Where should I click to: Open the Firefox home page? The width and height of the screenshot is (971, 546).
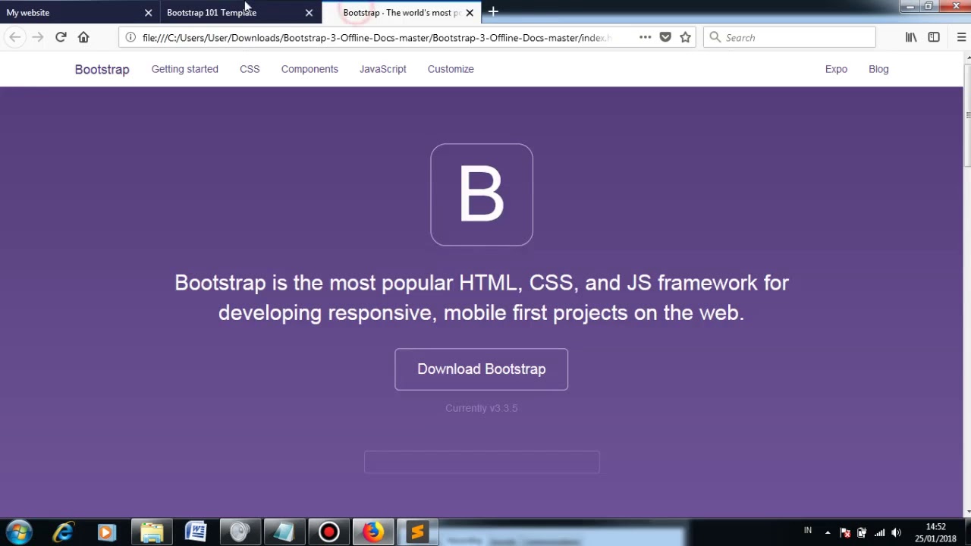point(83,36)
